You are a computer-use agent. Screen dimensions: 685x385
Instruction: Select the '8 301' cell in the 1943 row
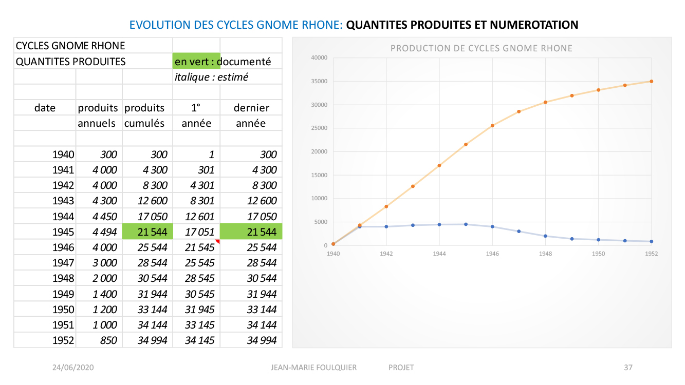point(197,201)
